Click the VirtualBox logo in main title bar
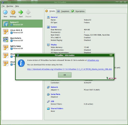The image size is (128, 125). 3,2
